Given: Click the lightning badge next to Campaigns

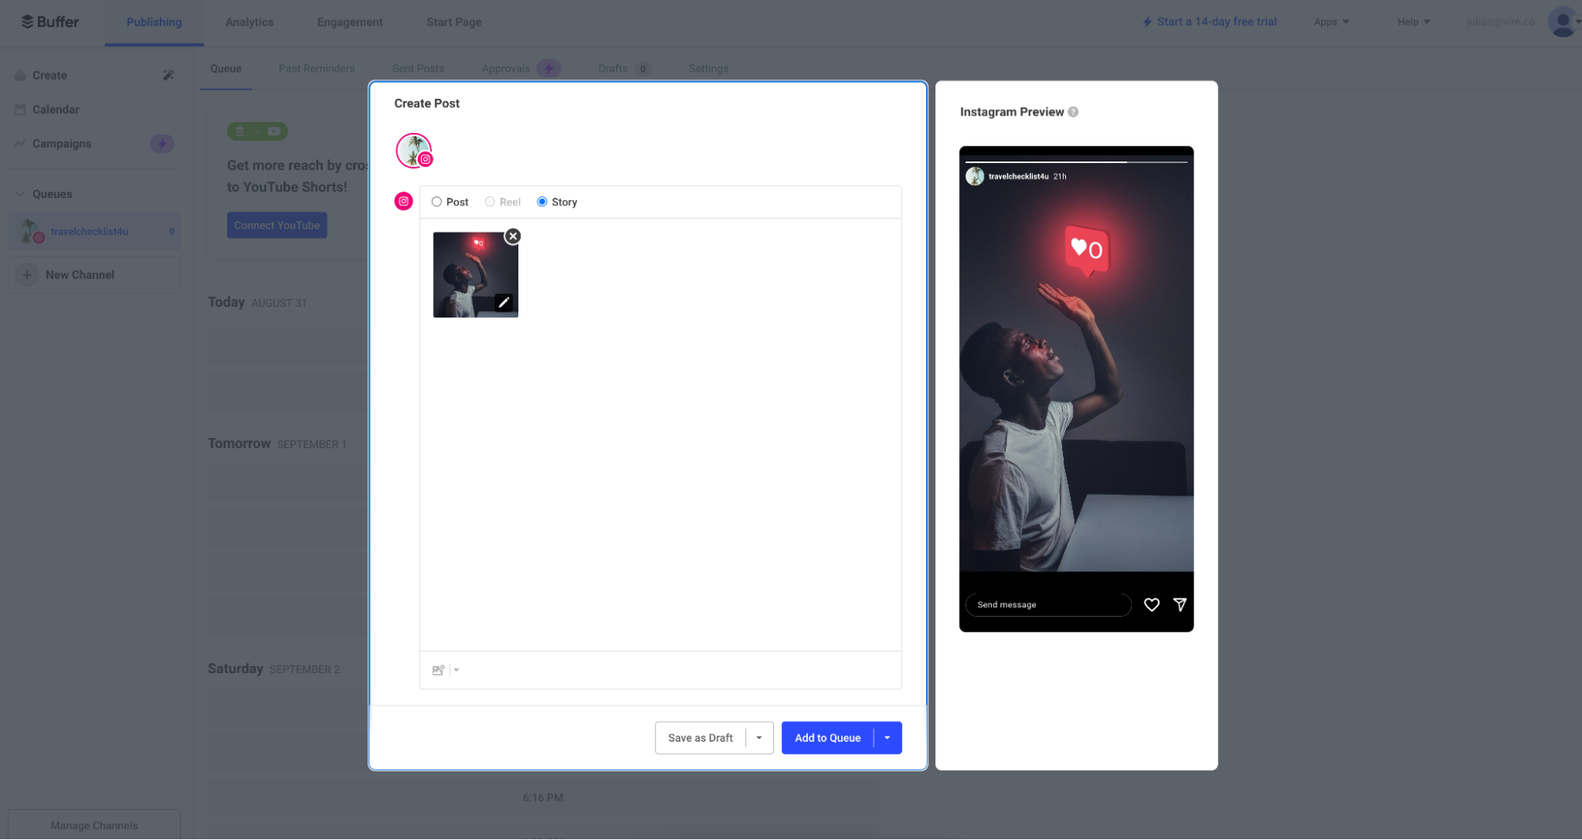Looking at the screenshot, I should pos(162,143).
